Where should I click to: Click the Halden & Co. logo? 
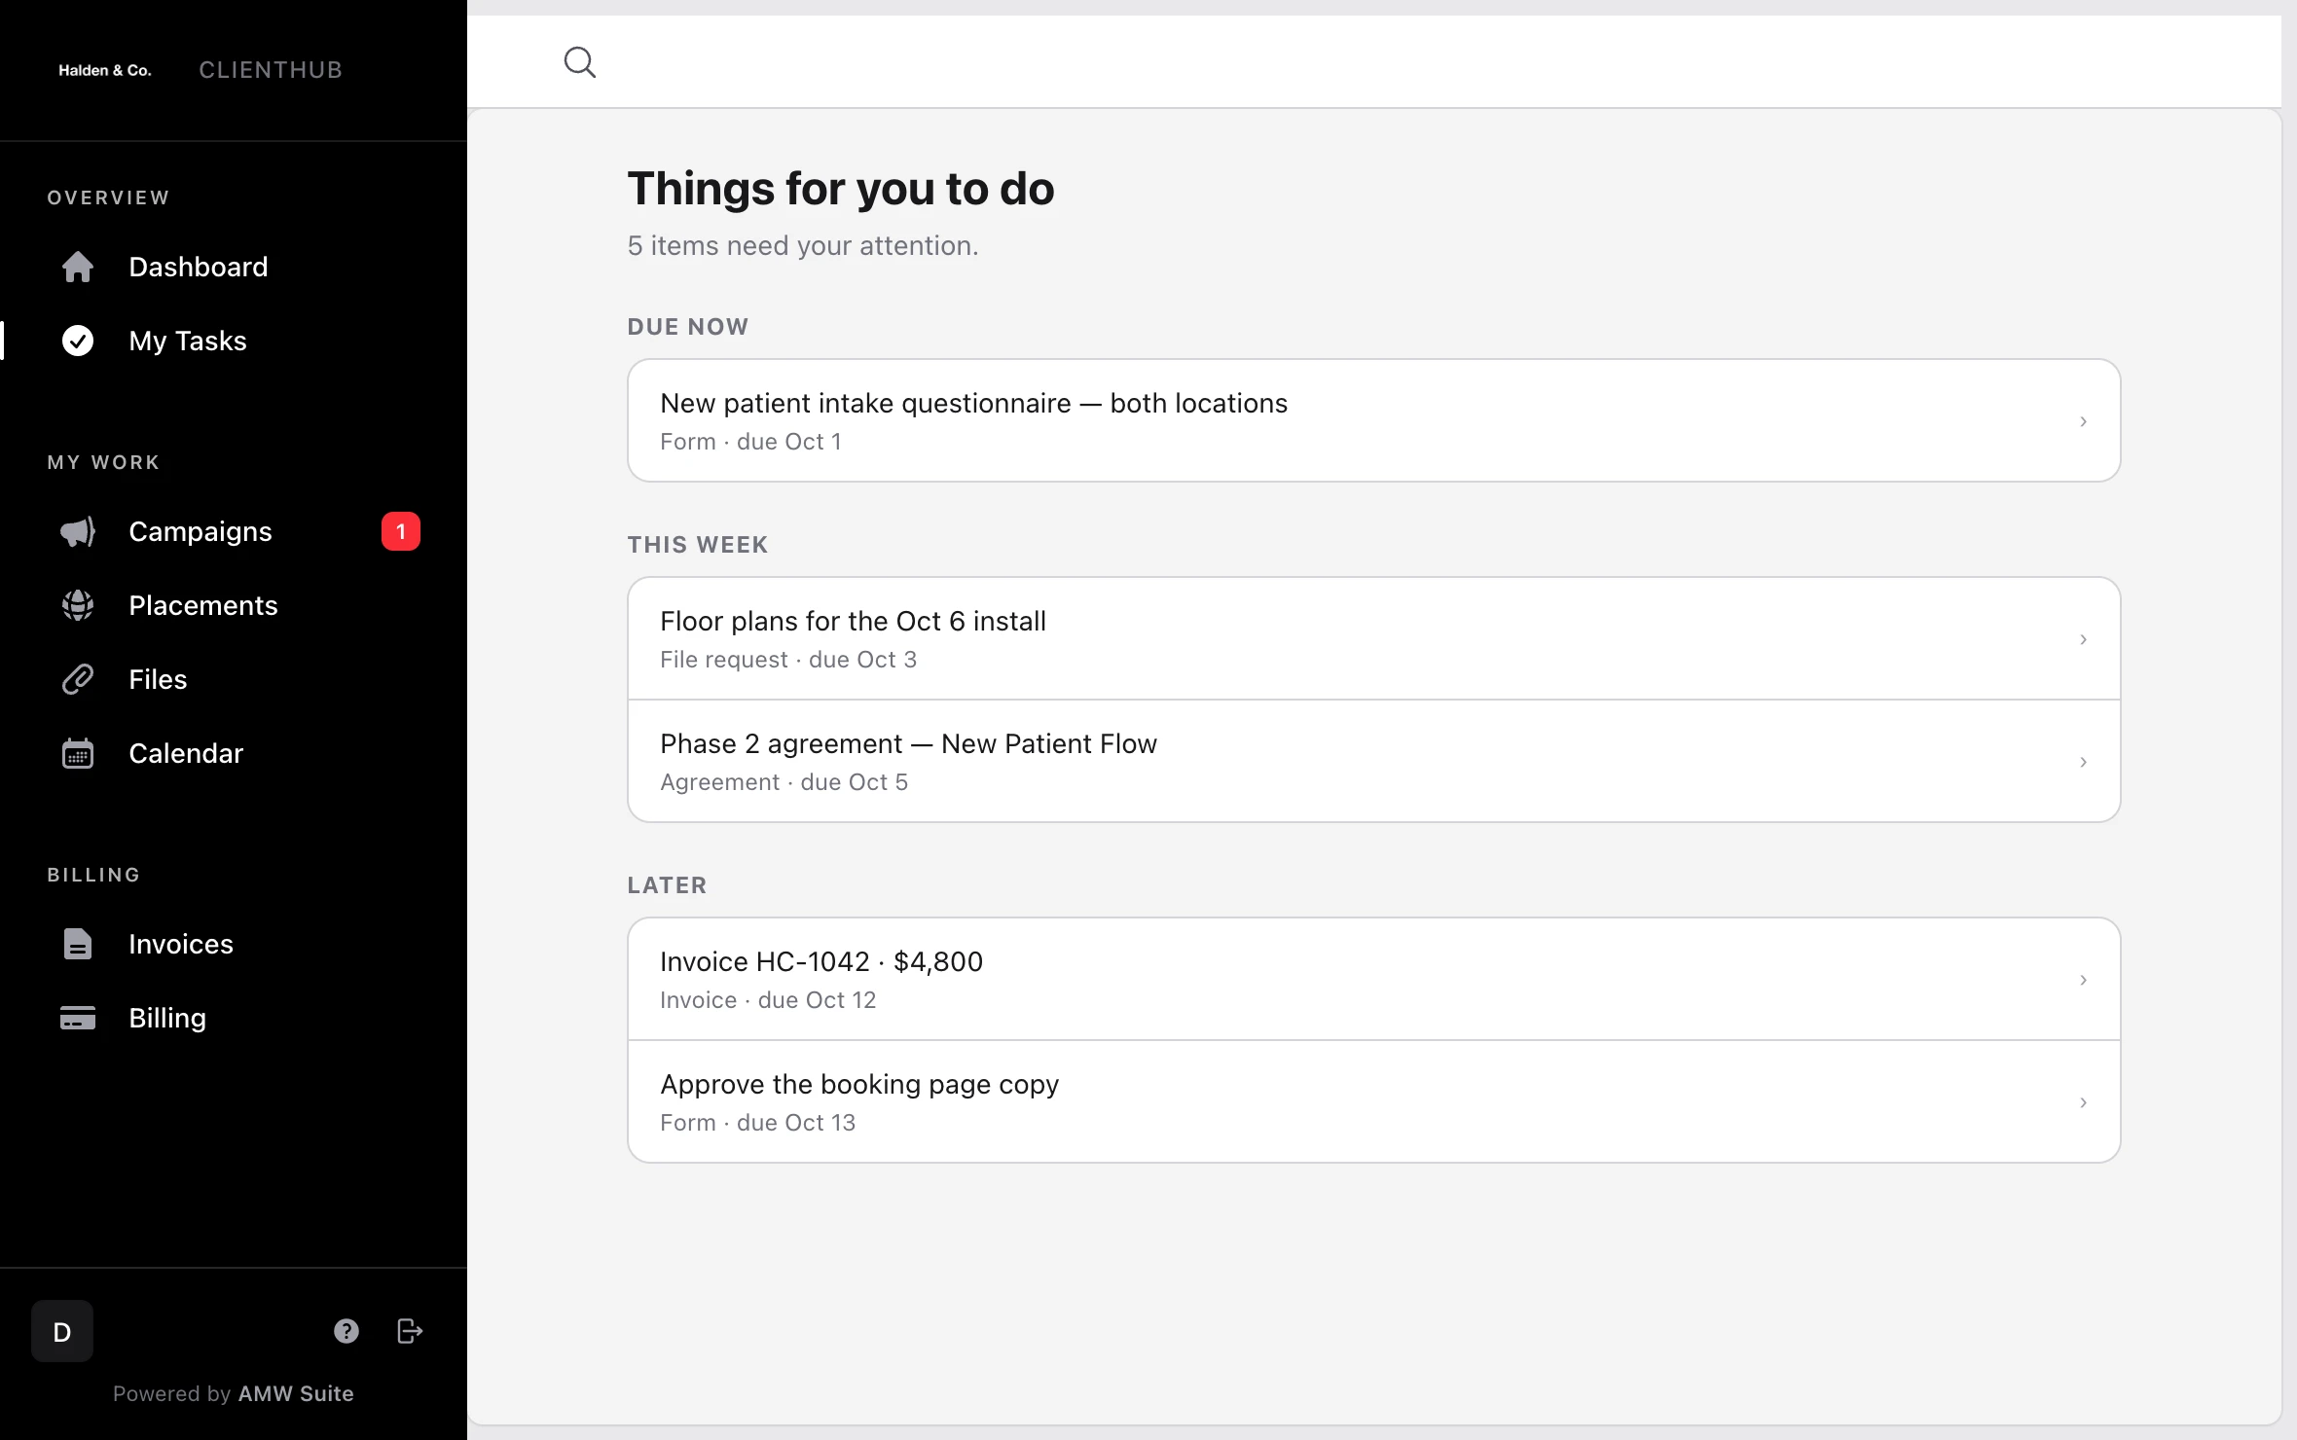105,70
